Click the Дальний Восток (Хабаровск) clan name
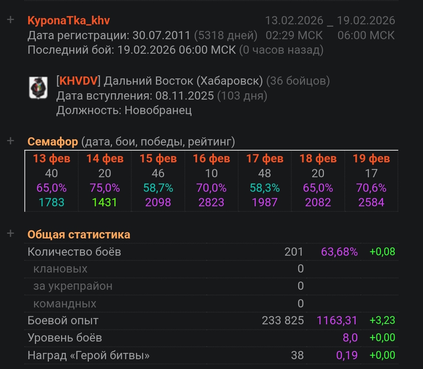Screen dimensions: 423x369 183,81
